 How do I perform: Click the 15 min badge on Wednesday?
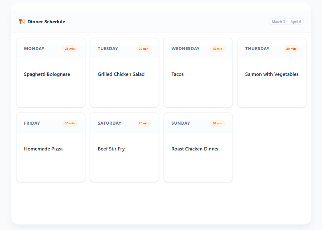pyautogui.click(x=217, y=49)
